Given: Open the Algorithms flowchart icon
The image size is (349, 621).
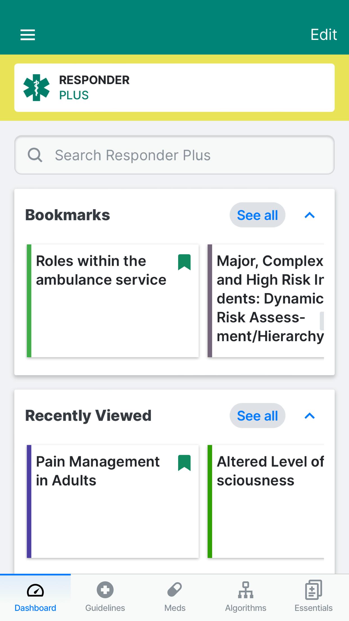Looking at the screenshot, I should [x=246, y=590].
